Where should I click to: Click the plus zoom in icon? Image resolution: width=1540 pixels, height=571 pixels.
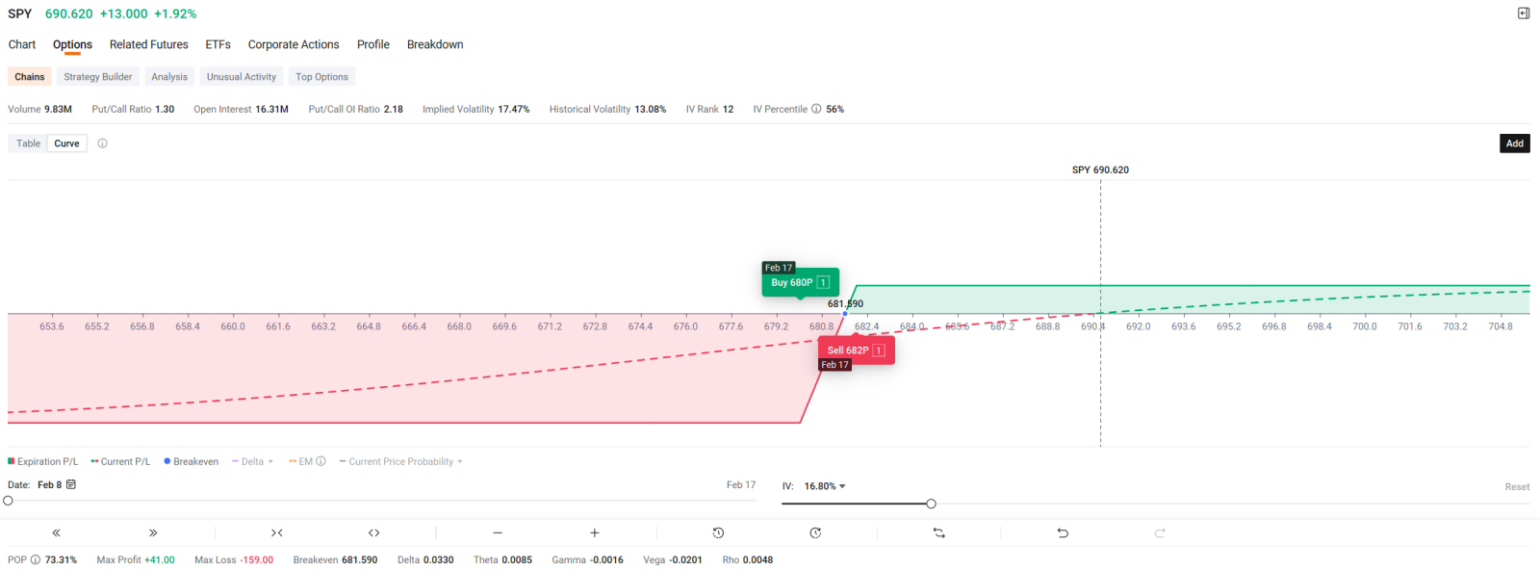pyautogui.click(x=595, y=532)
